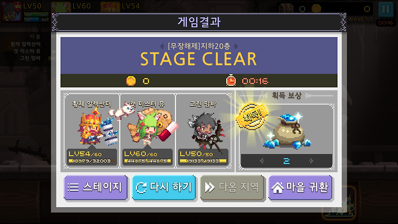
Task: Click the 스테이지 stage list button
Action: (96, 187)
